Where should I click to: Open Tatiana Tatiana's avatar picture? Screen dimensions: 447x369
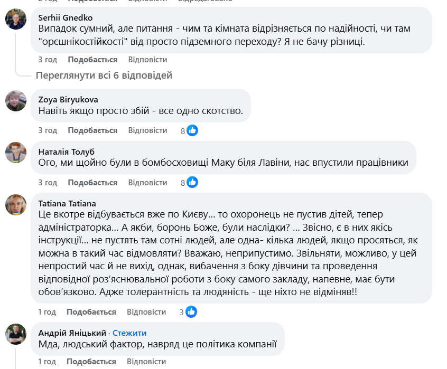[x=16, y=204]
